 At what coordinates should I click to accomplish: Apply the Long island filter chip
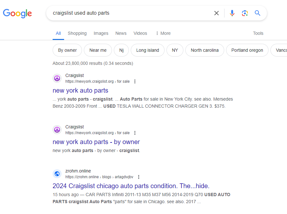[x=148, y=50]
